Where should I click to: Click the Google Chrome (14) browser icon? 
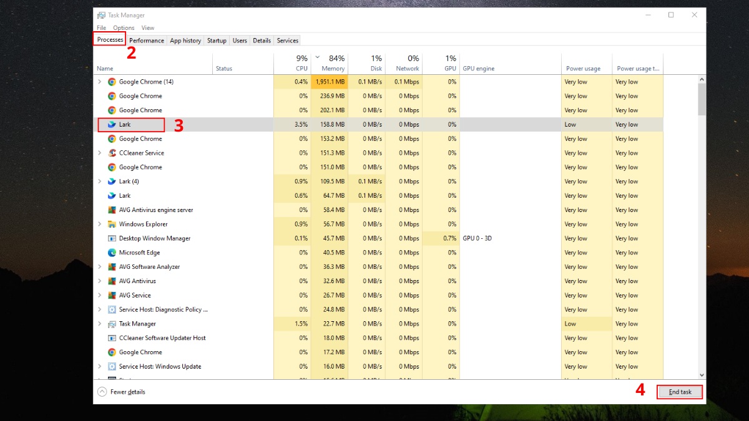coord(112,82)
